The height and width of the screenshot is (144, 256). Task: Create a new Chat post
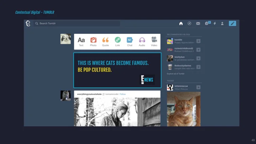(130, 42)
